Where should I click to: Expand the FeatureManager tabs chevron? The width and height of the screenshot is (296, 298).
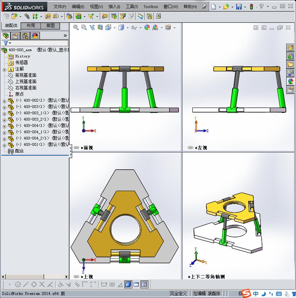[65, 35]
